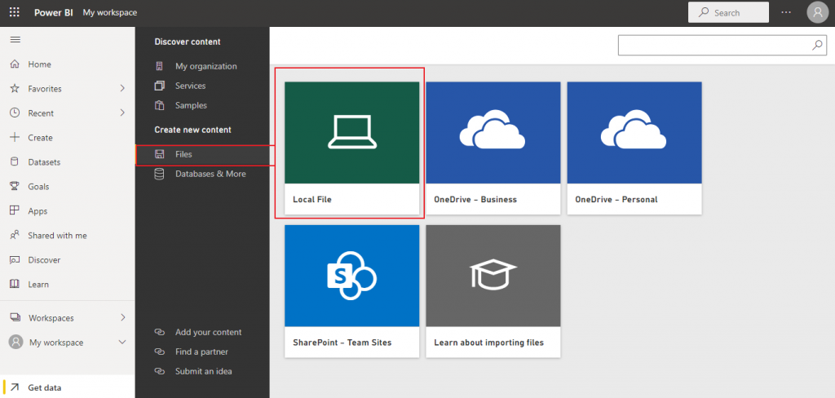Image resolution: width=835 pixels, height=398 pixels.
Task: Click the Submit an idea link icon
Action: click(159, 371)
